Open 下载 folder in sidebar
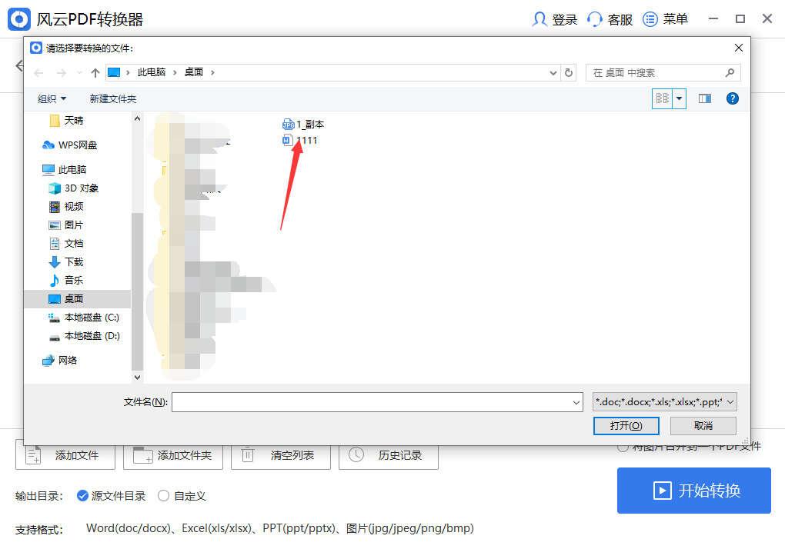 pyautogui.click(x=65, y=262)
